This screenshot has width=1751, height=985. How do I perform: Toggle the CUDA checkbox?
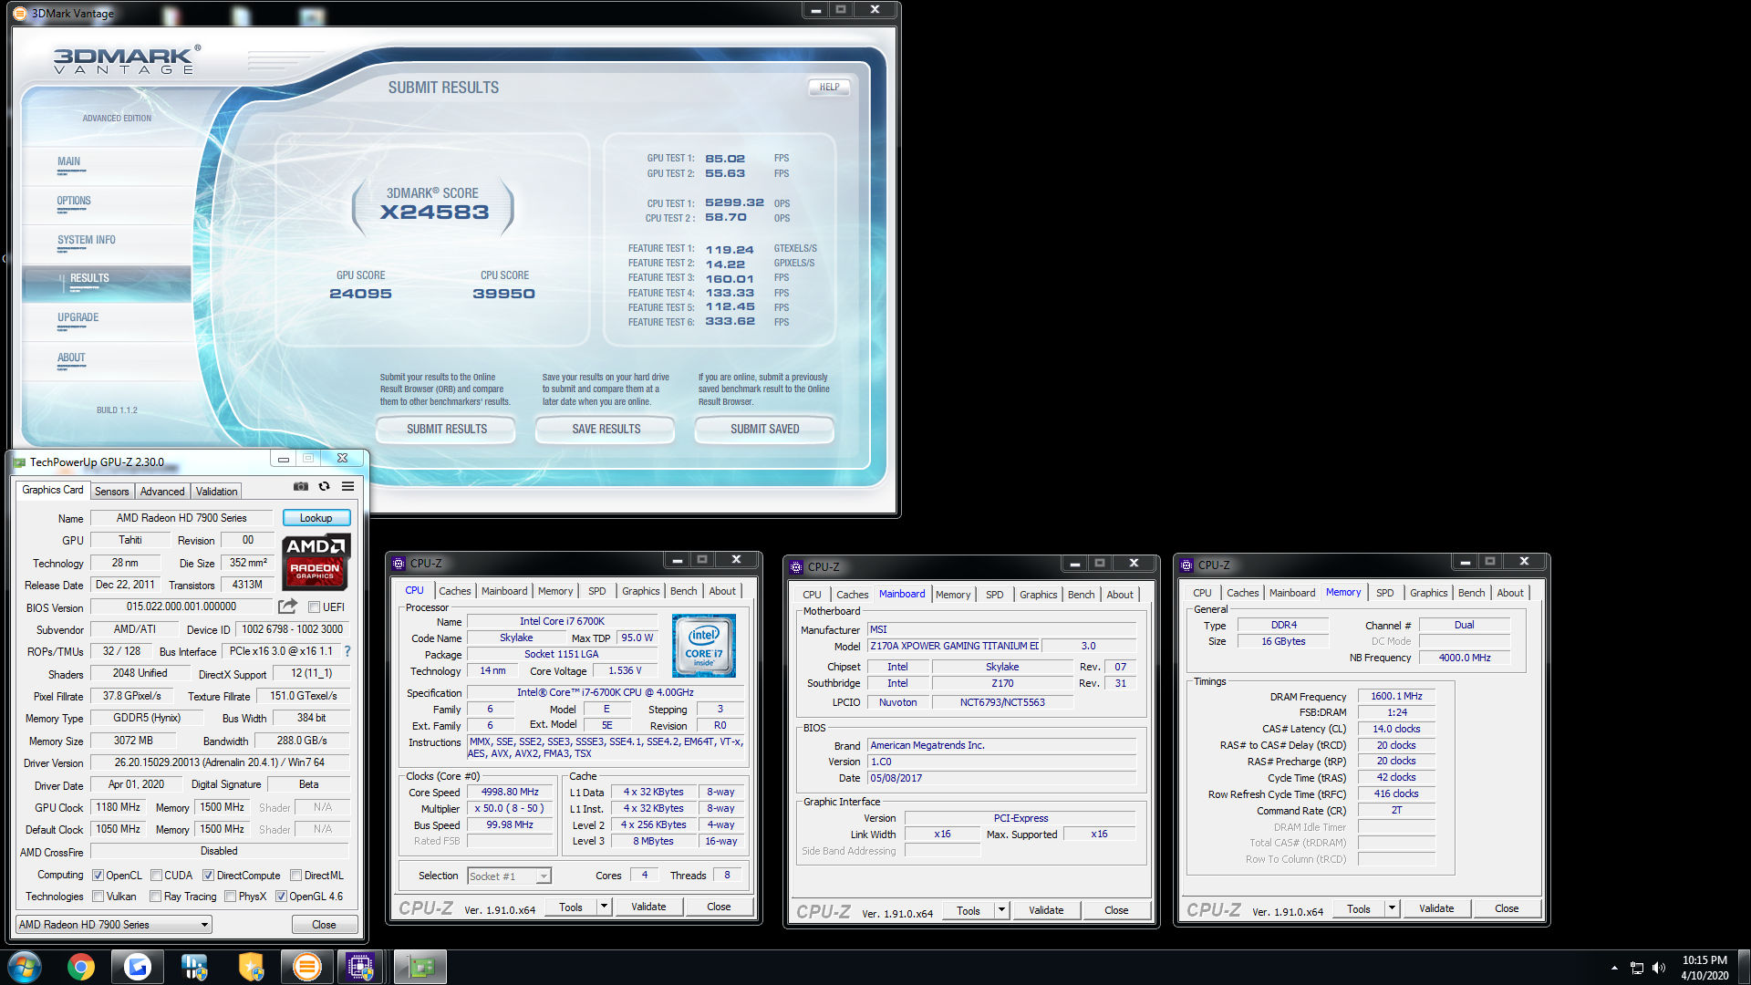point(156,876)
